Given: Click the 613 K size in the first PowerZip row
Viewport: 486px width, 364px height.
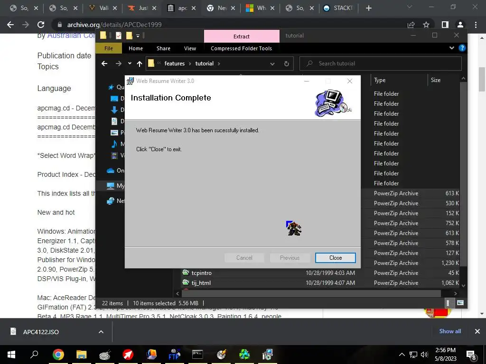Looking at the screenshot, I should coord(452,193).
